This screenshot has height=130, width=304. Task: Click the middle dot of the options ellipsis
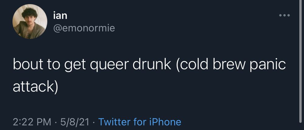285,15
